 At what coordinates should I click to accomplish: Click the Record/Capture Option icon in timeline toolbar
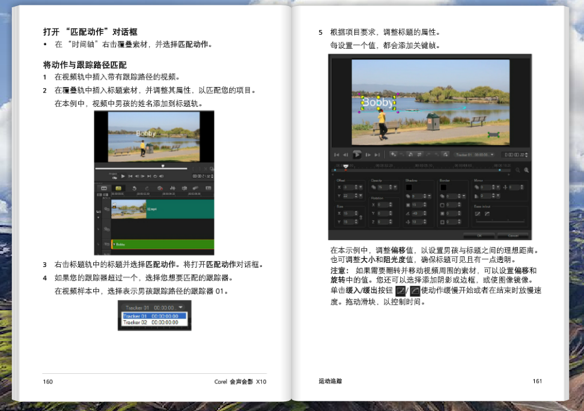pyautogui.click(x=160, y=188)
